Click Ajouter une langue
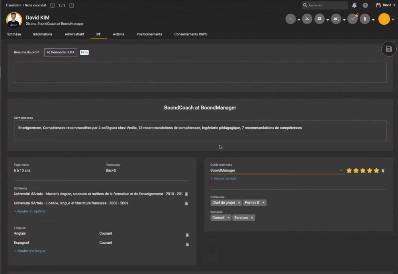The height and width of the screenshot is (274, 398). 29,251
